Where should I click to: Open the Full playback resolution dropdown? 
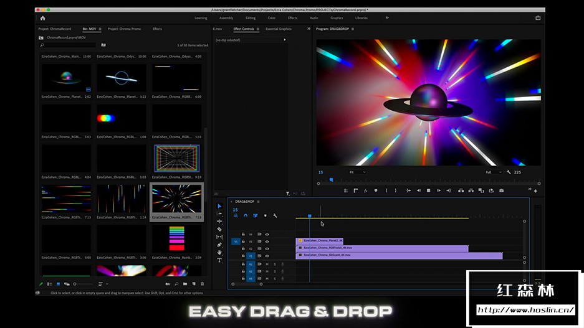[493, 172]
